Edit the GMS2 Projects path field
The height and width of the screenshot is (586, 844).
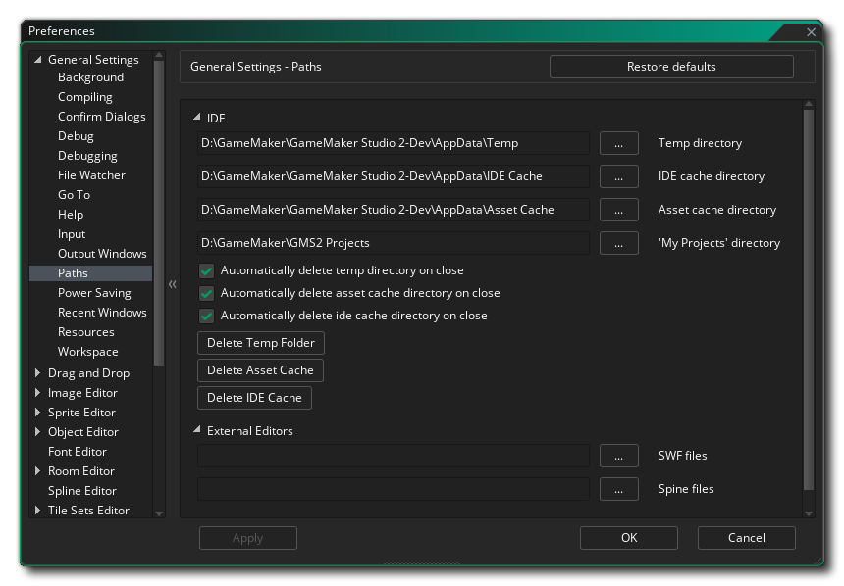coord(394,244)
